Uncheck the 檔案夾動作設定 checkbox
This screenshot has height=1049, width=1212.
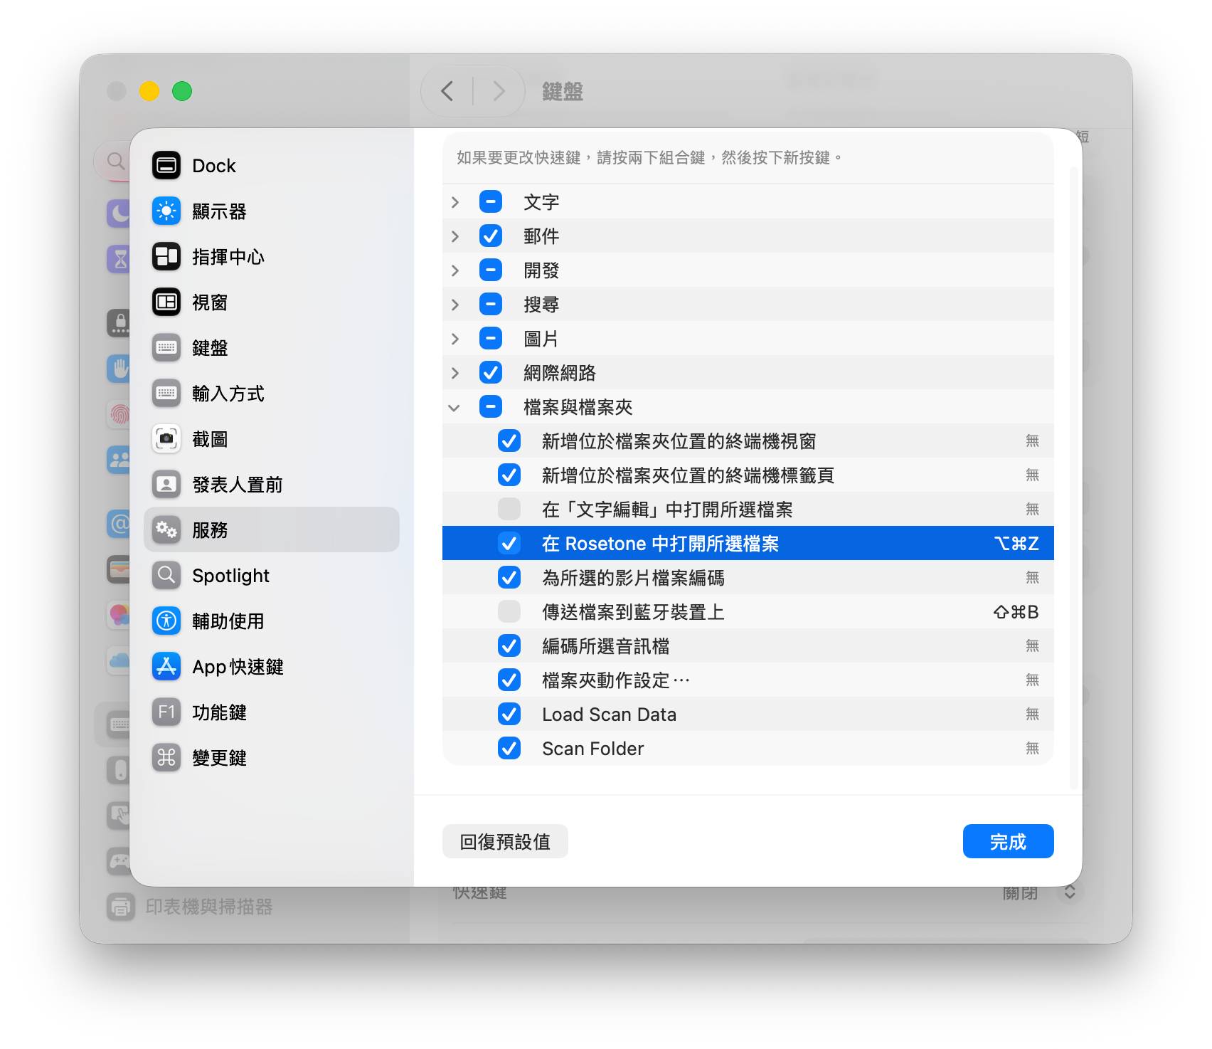click(x=509, y=680)
